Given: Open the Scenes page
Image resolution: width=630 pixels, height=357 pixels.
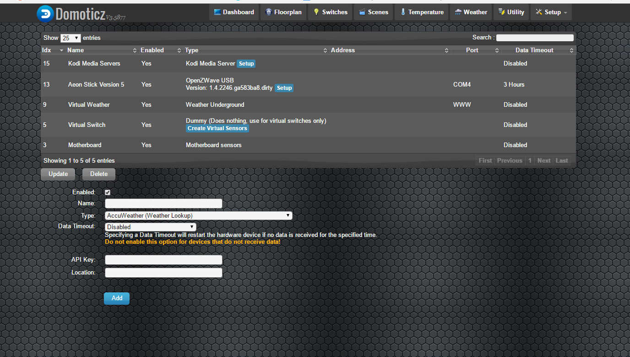Looking at the screenshot, I should point(374,12).
